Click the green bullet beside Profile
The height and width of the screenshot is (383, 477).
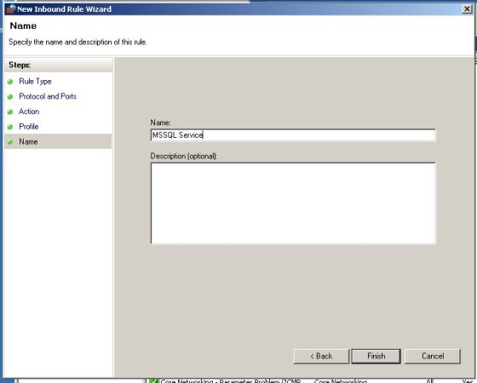coord(10,127)
